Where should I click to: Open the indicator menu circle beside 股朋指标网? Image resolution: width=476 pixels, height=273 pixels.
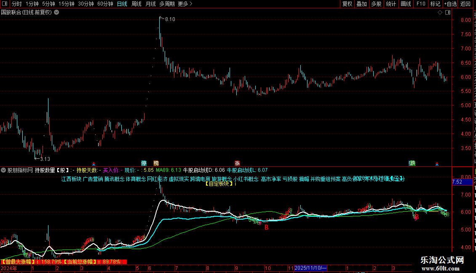(3, 171)
